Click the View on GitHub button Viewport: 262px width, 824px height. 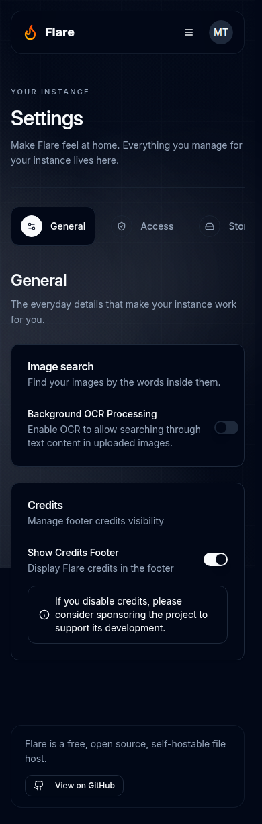click(74, 786)
